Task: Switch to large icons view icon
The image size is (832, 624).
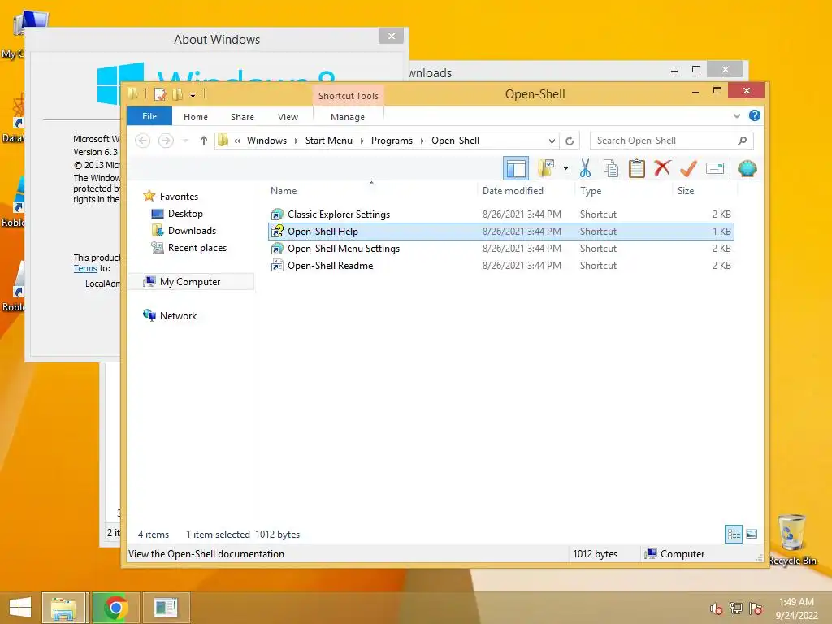Action: pyautogui.click(x=752, y=535)
